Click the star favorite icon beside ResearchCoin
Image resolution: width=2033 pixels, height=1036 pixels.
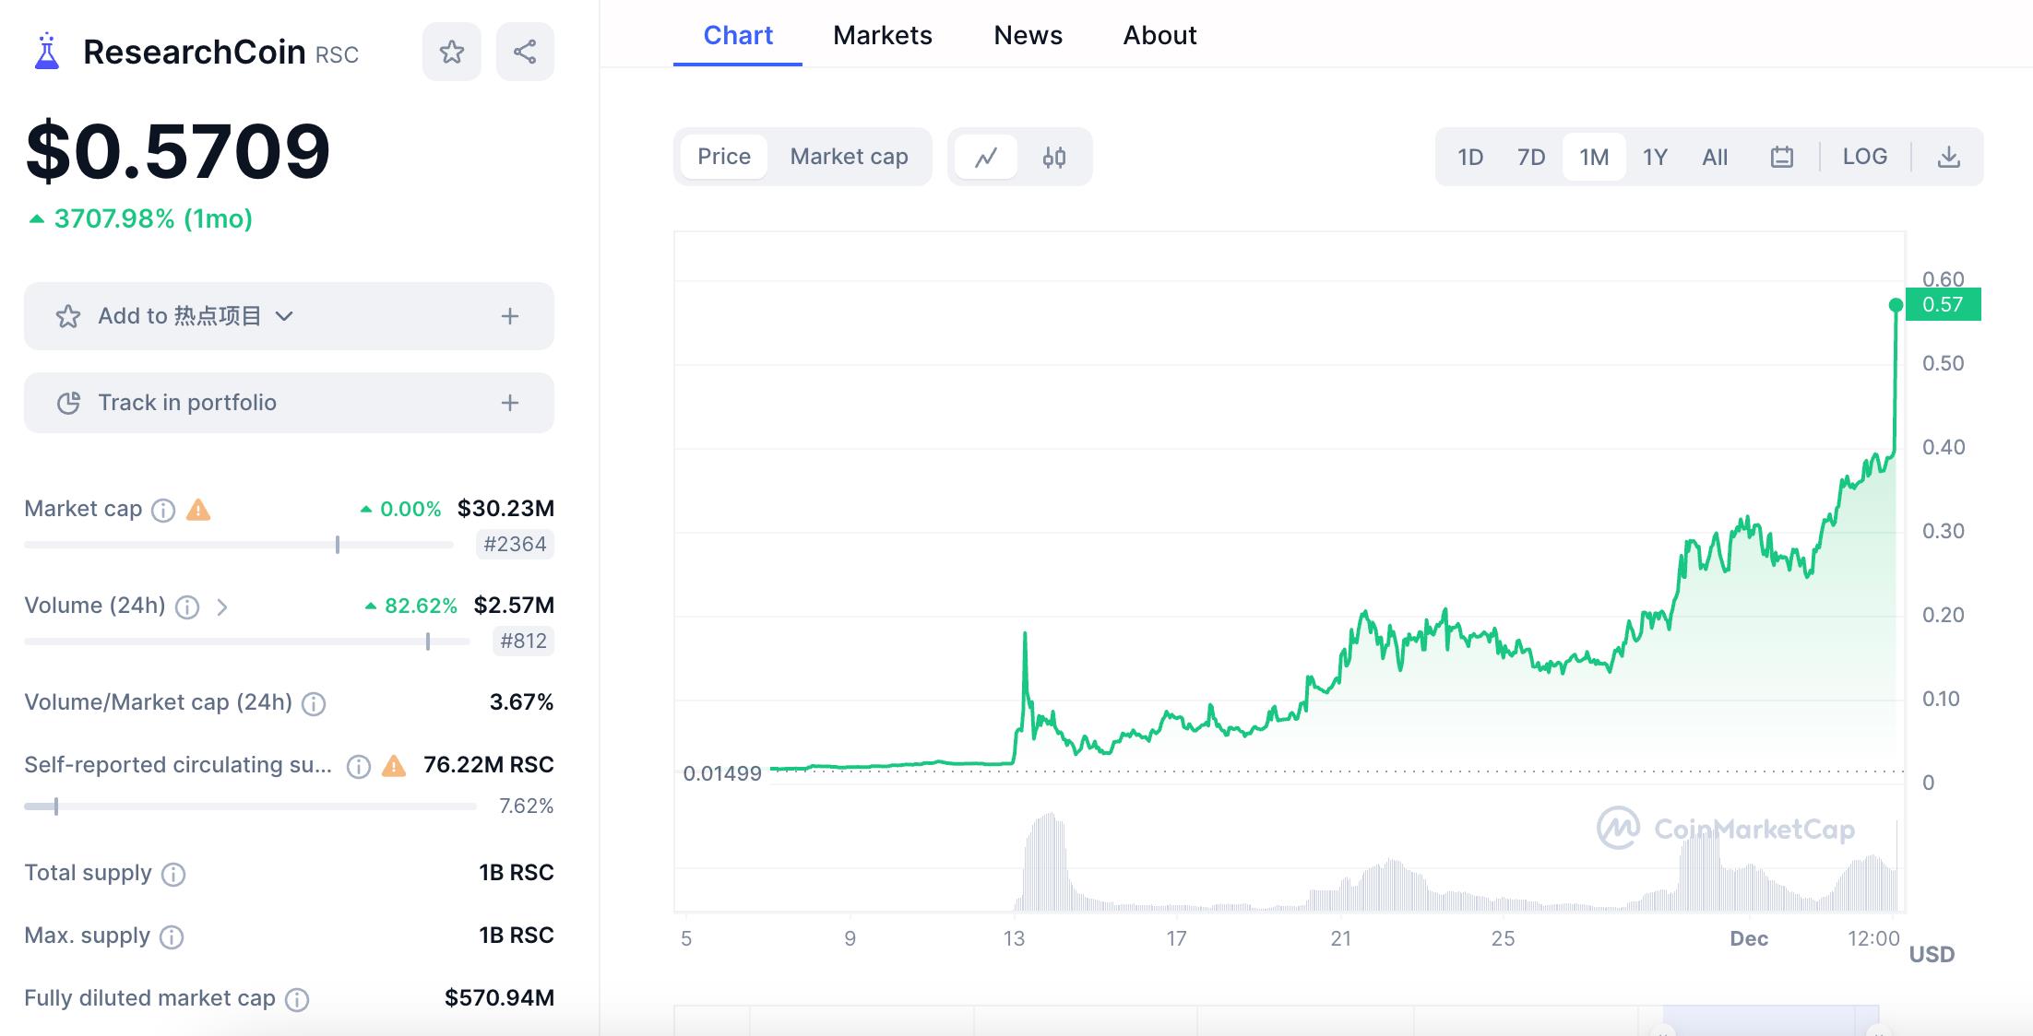click(451, 52)
